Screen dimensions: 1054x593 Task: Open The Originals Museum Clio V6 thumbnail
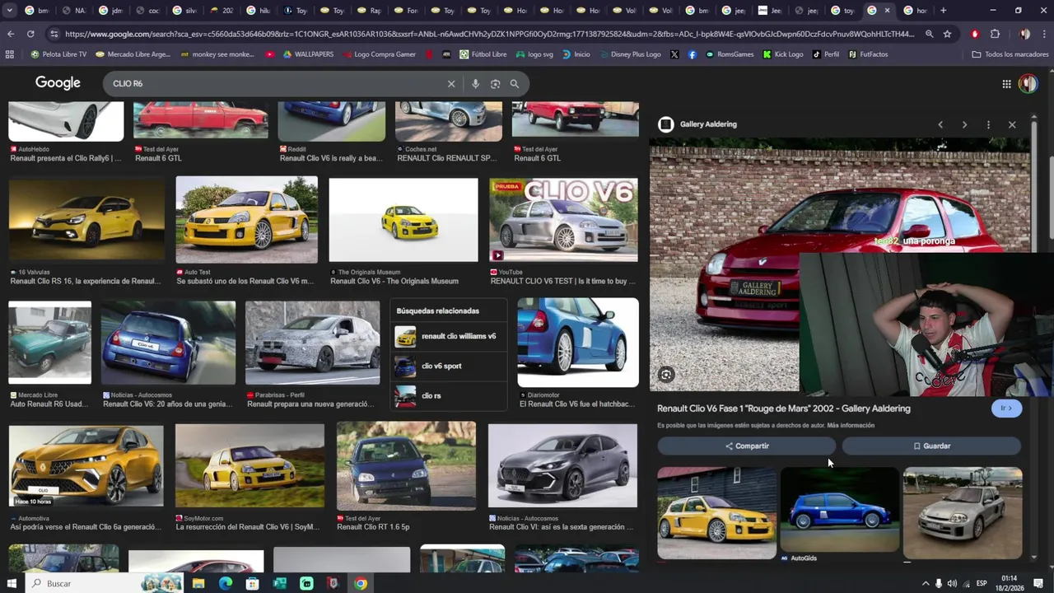[x=403, y=220]
